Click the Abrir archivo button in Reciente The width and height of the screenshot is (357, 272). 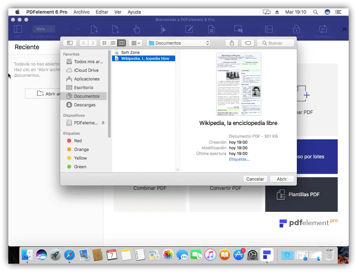(x=43, y=94)
